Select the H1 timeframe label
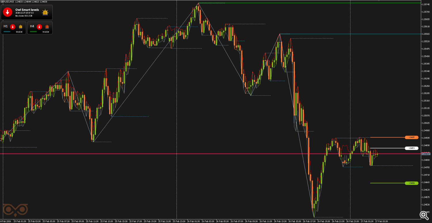Screen dimensions: 432x223 point(6,26)
